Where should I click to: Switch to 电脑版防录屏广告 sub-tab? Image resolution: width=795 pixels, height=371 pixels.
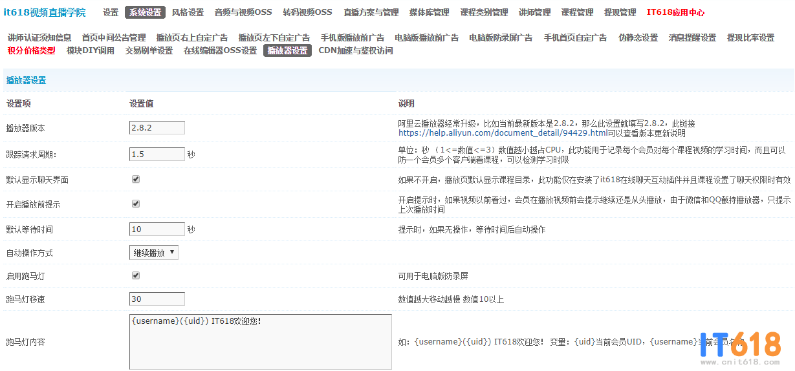click(x=501, y=37)
